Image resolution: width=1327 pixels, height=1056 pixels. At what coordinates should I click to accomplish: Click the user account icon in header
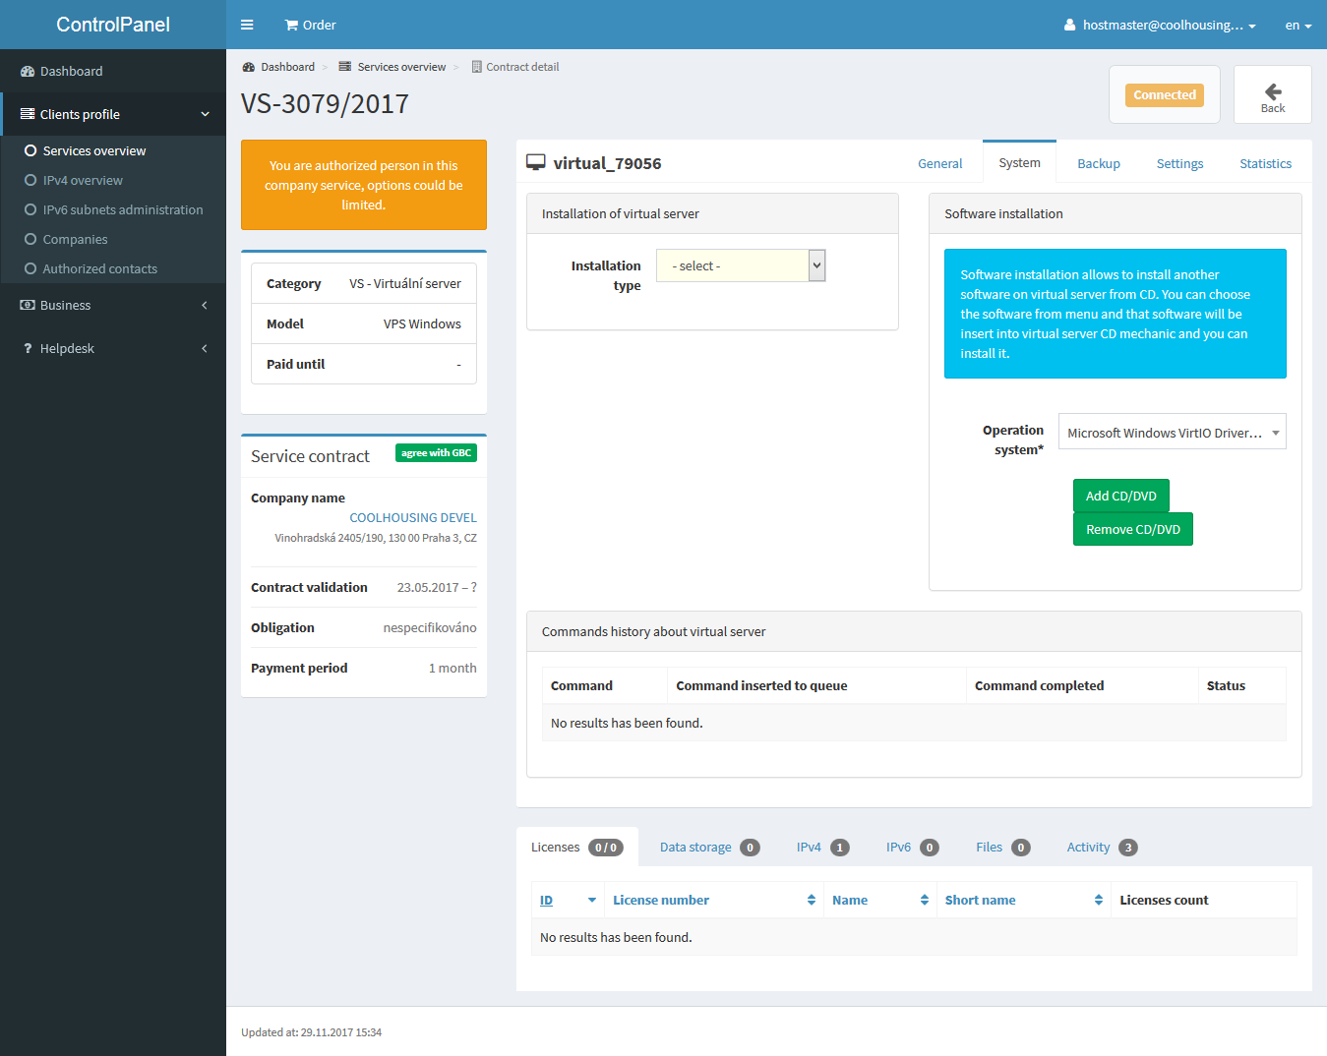pyautogui.click(x=1070, y=25)
